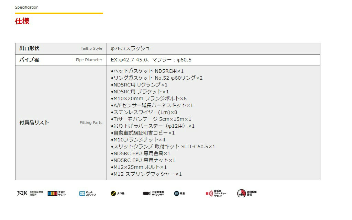Click the 高回転域重視 tachometer icon
352x220 pixels.
241,194
